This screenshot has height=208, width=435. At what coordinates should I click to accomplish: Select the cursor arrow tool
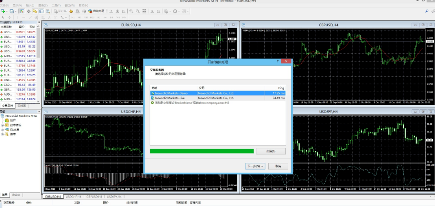(3, 17)
